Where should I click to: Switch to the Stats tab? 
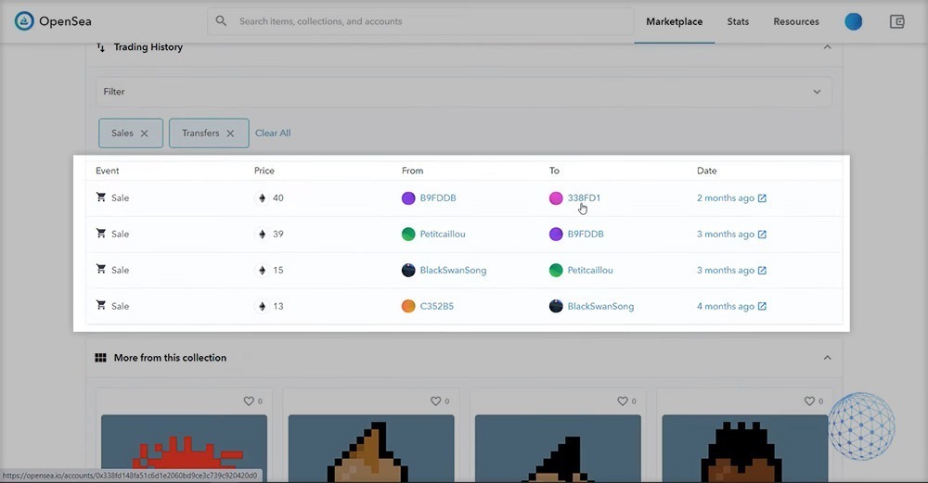pos(738,21)
